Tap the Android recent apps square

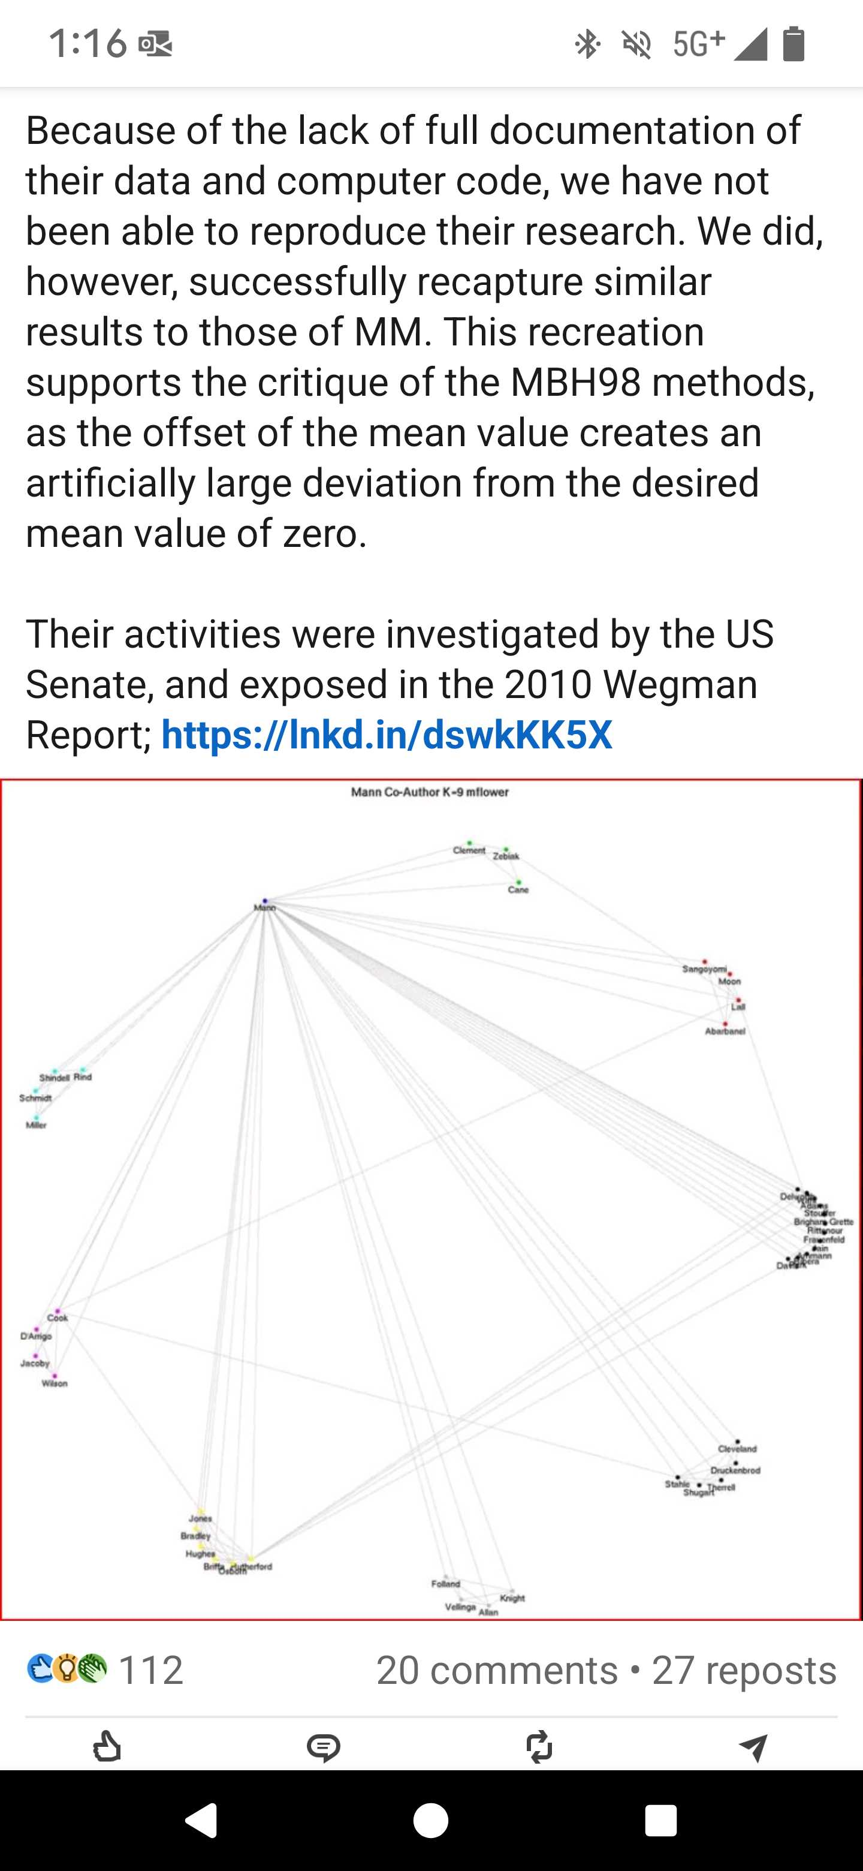(660, 1821)
